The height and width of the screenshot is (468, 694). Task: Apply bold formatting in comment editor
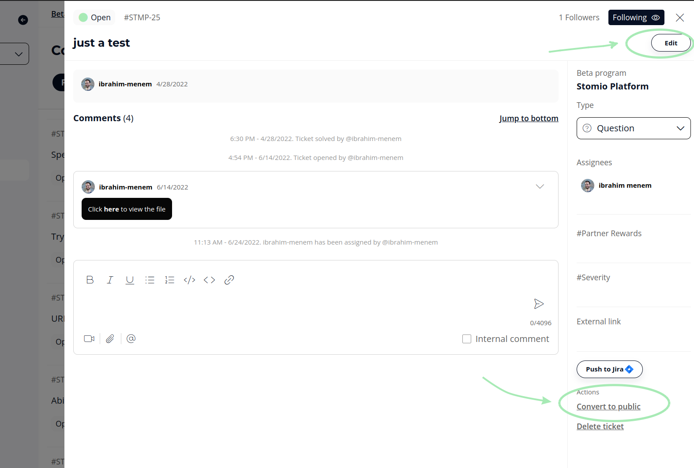(90, 280)
